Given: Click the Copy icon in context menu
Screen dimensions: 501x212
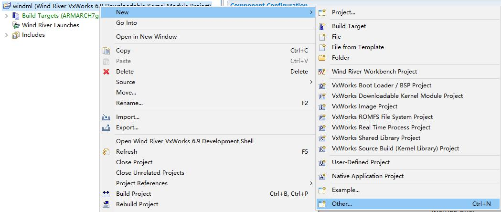Looking at the screenshot, I should 106,51.
